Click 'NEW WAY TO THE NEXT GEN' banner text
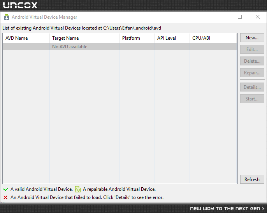This screenshot has height=213, width=267. [x=227, y=209]
